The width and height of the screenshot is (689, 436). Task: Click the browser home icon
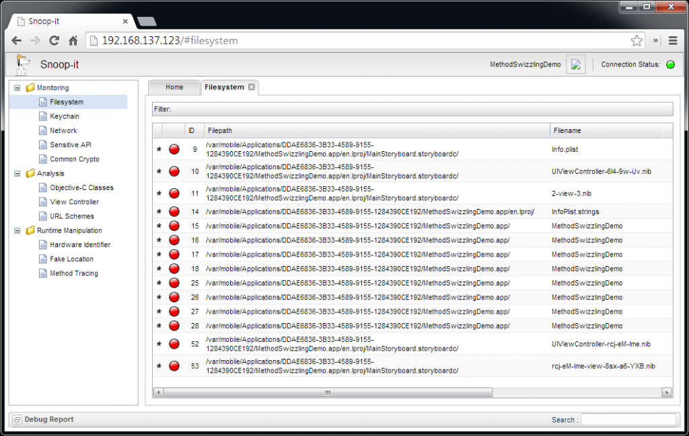point(73,40)
